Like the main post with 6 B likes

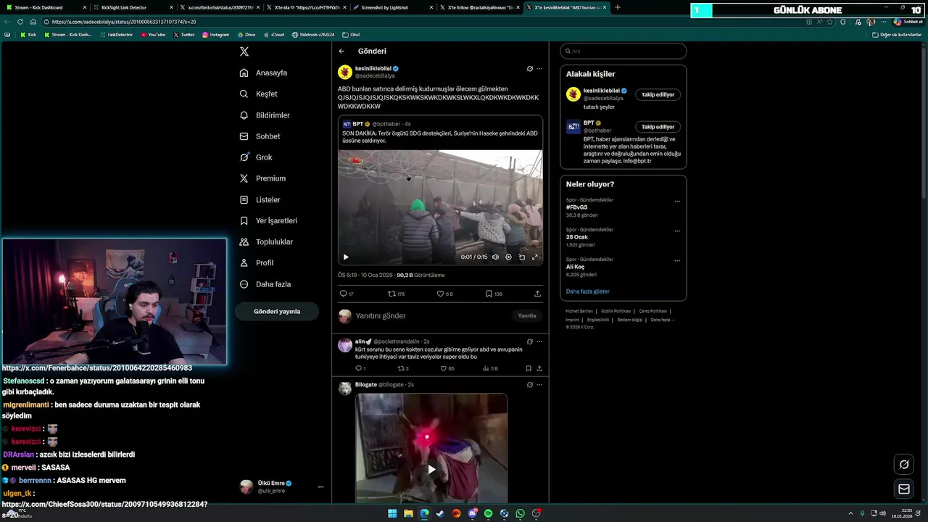[444, 294]
